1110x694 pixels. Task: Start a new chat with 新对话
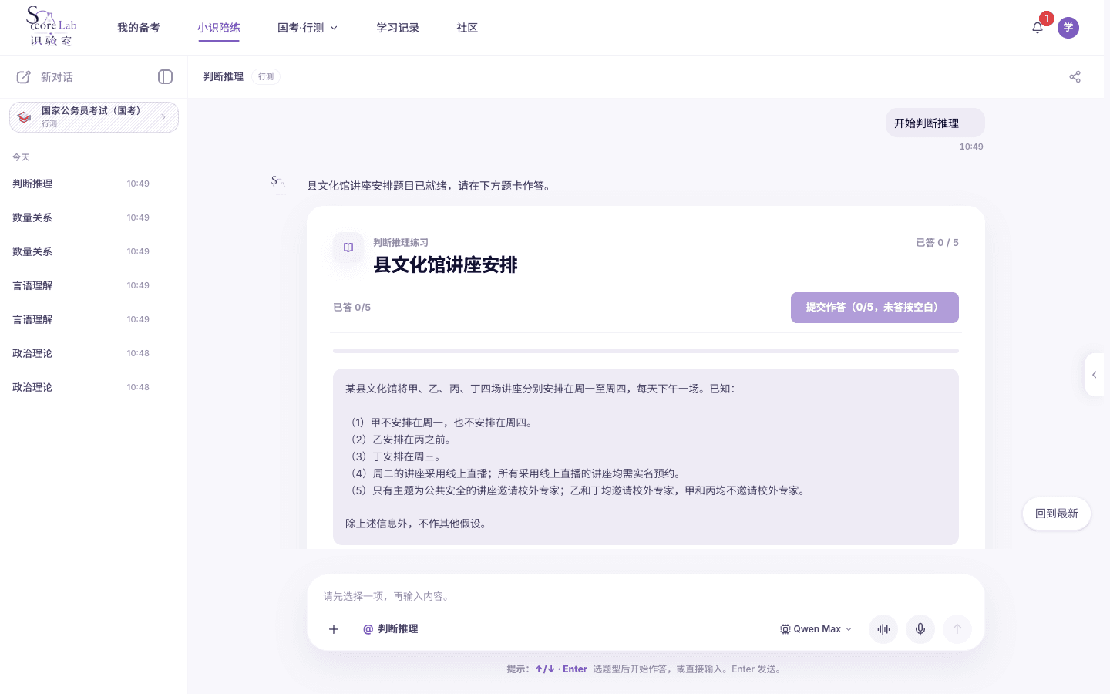[x=45, y=77]
